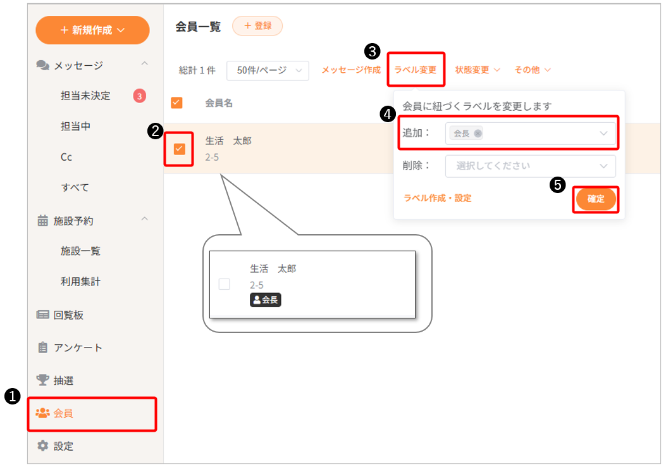The width and height of the screenshot is (666, 476).
Task: Check the empty checkbox in callout preview
Action: coord(225,284)
